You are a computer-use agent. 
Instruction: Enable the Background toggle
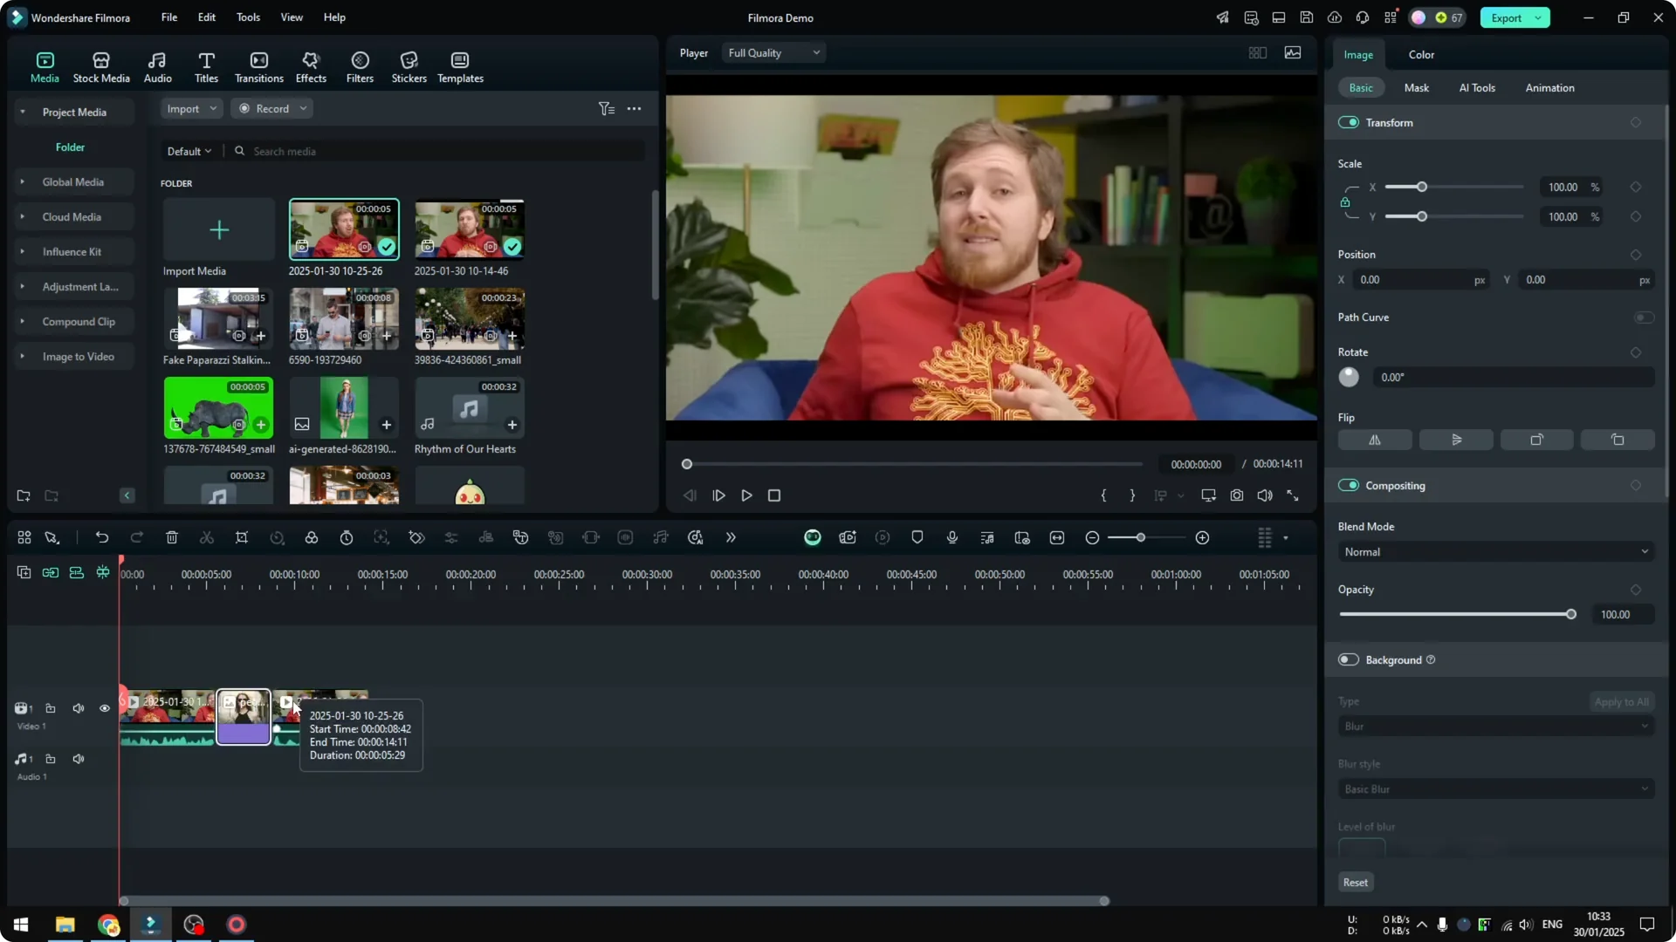pyautogui.click(x=1350, y=659)
